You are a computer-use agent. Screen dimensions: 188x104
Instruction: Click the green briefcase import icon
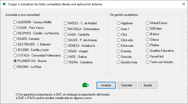pos(86,85)
